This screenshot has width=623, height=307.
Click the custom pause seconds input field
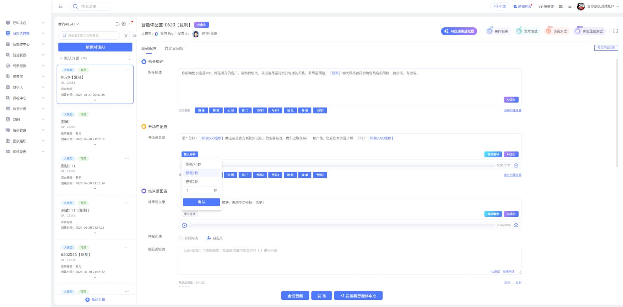pyautogui.click(x=198, y=191)
